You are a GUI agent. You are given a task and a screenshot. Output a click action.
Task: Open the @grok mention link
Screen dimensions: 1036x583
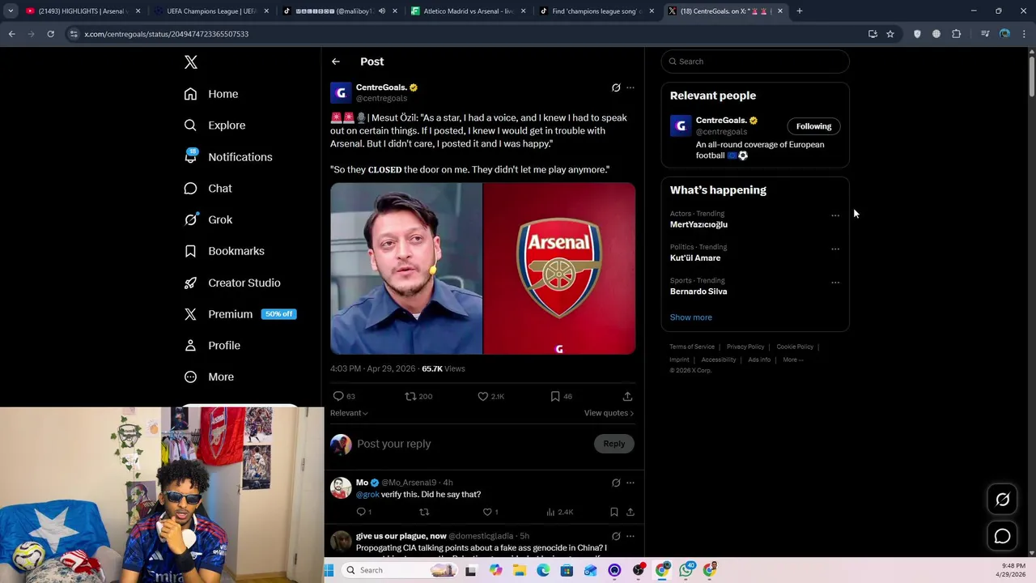367,494
